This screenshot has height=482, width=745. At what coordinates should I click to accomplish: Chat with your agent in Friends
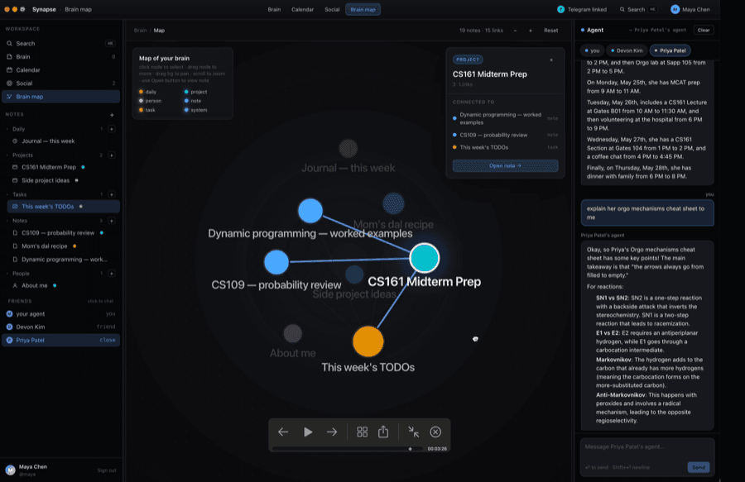(60, 314)
